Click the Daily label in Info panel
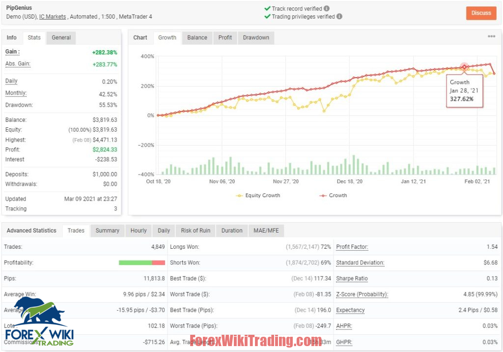 tap(12, 81)
